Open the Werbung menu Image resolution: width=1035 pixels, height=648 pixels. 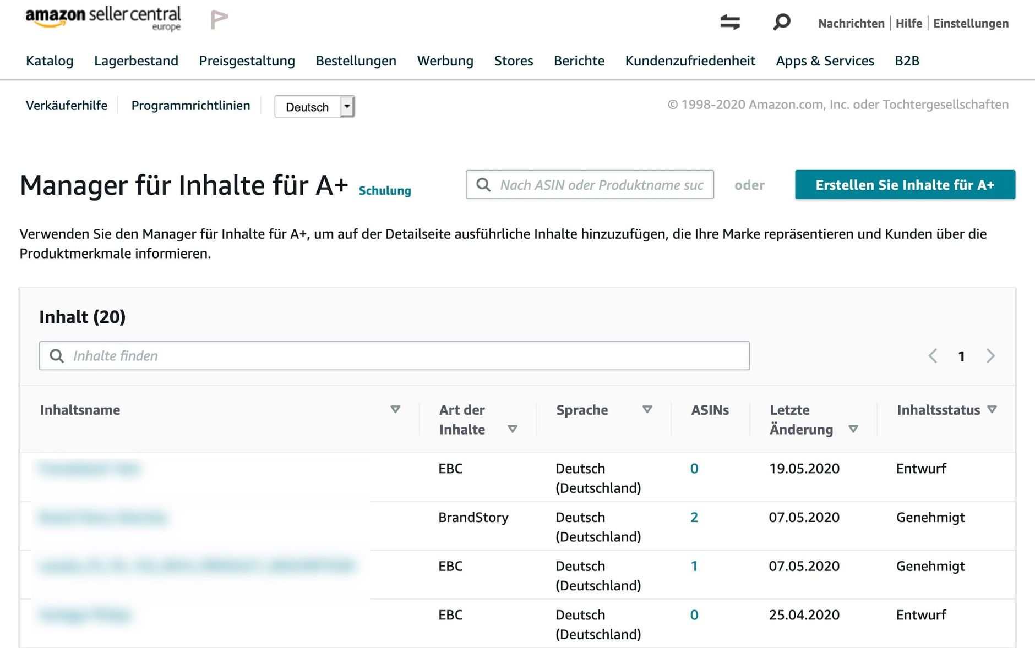click(445, 61)
